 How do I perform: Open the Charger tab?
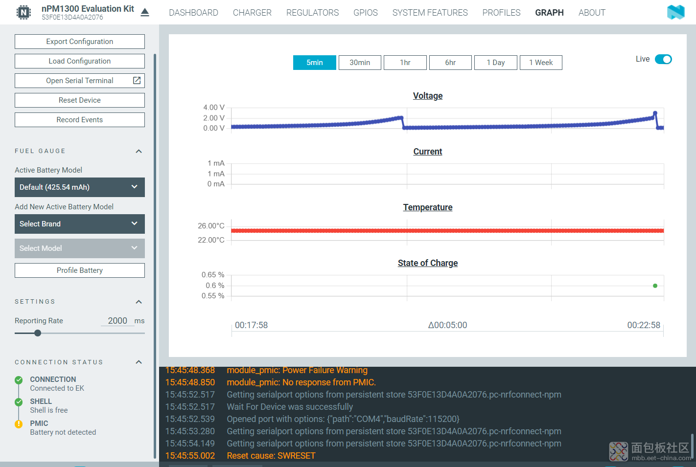[252, 13]
